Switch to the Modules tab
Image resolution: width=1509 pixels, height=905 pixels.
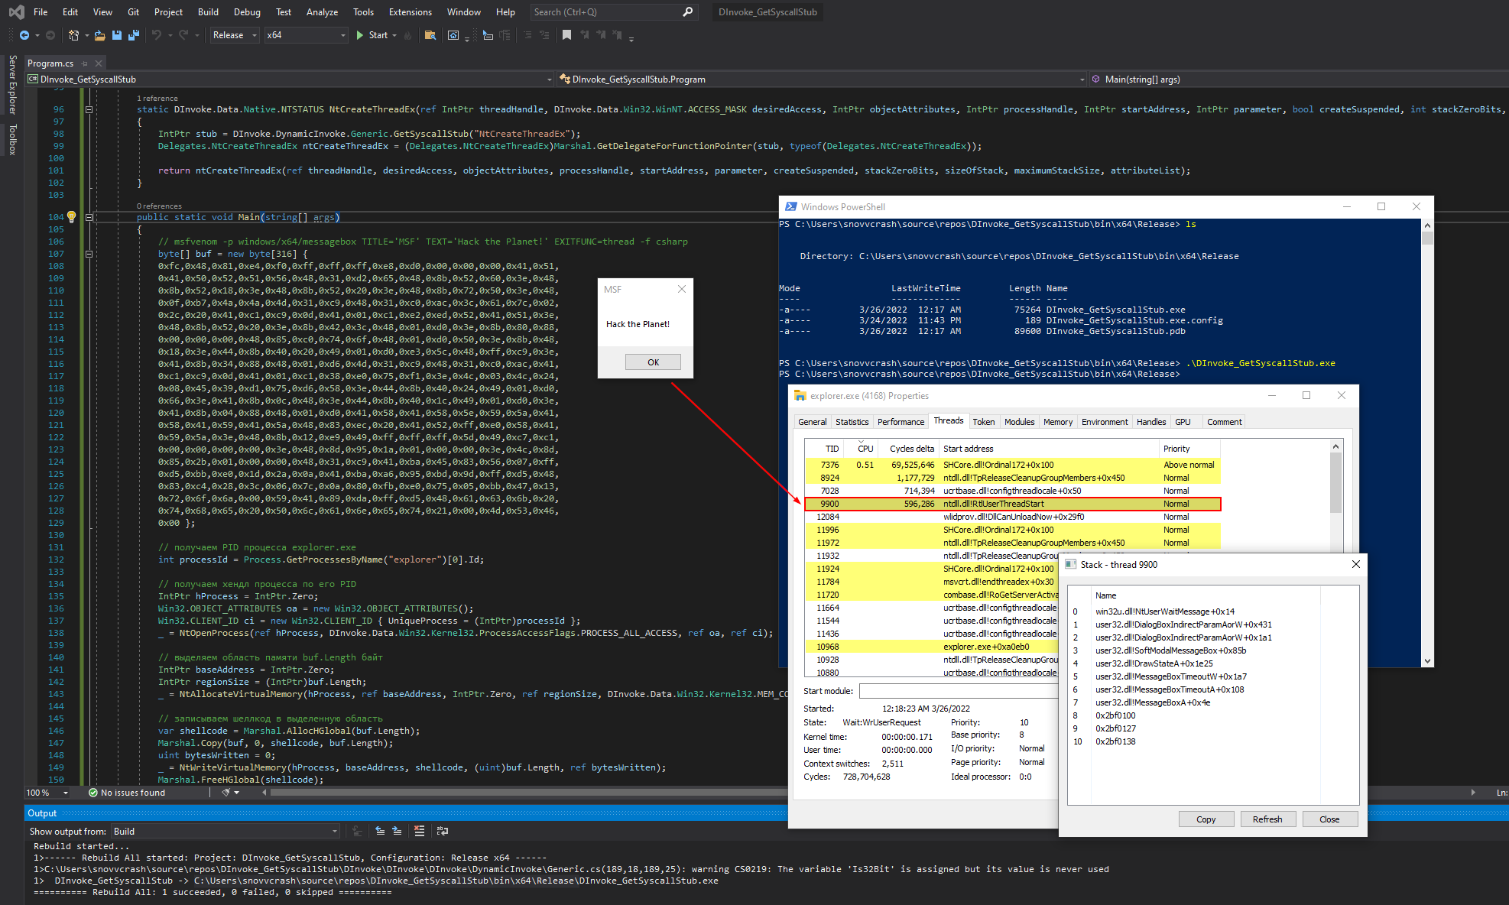click(x=1018, y=422)
